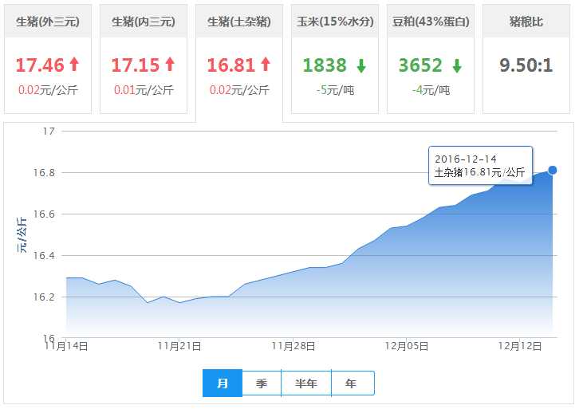Click the 9.50:1 ratio value
This screenshot has width=579, height=409.
(526, 65)
